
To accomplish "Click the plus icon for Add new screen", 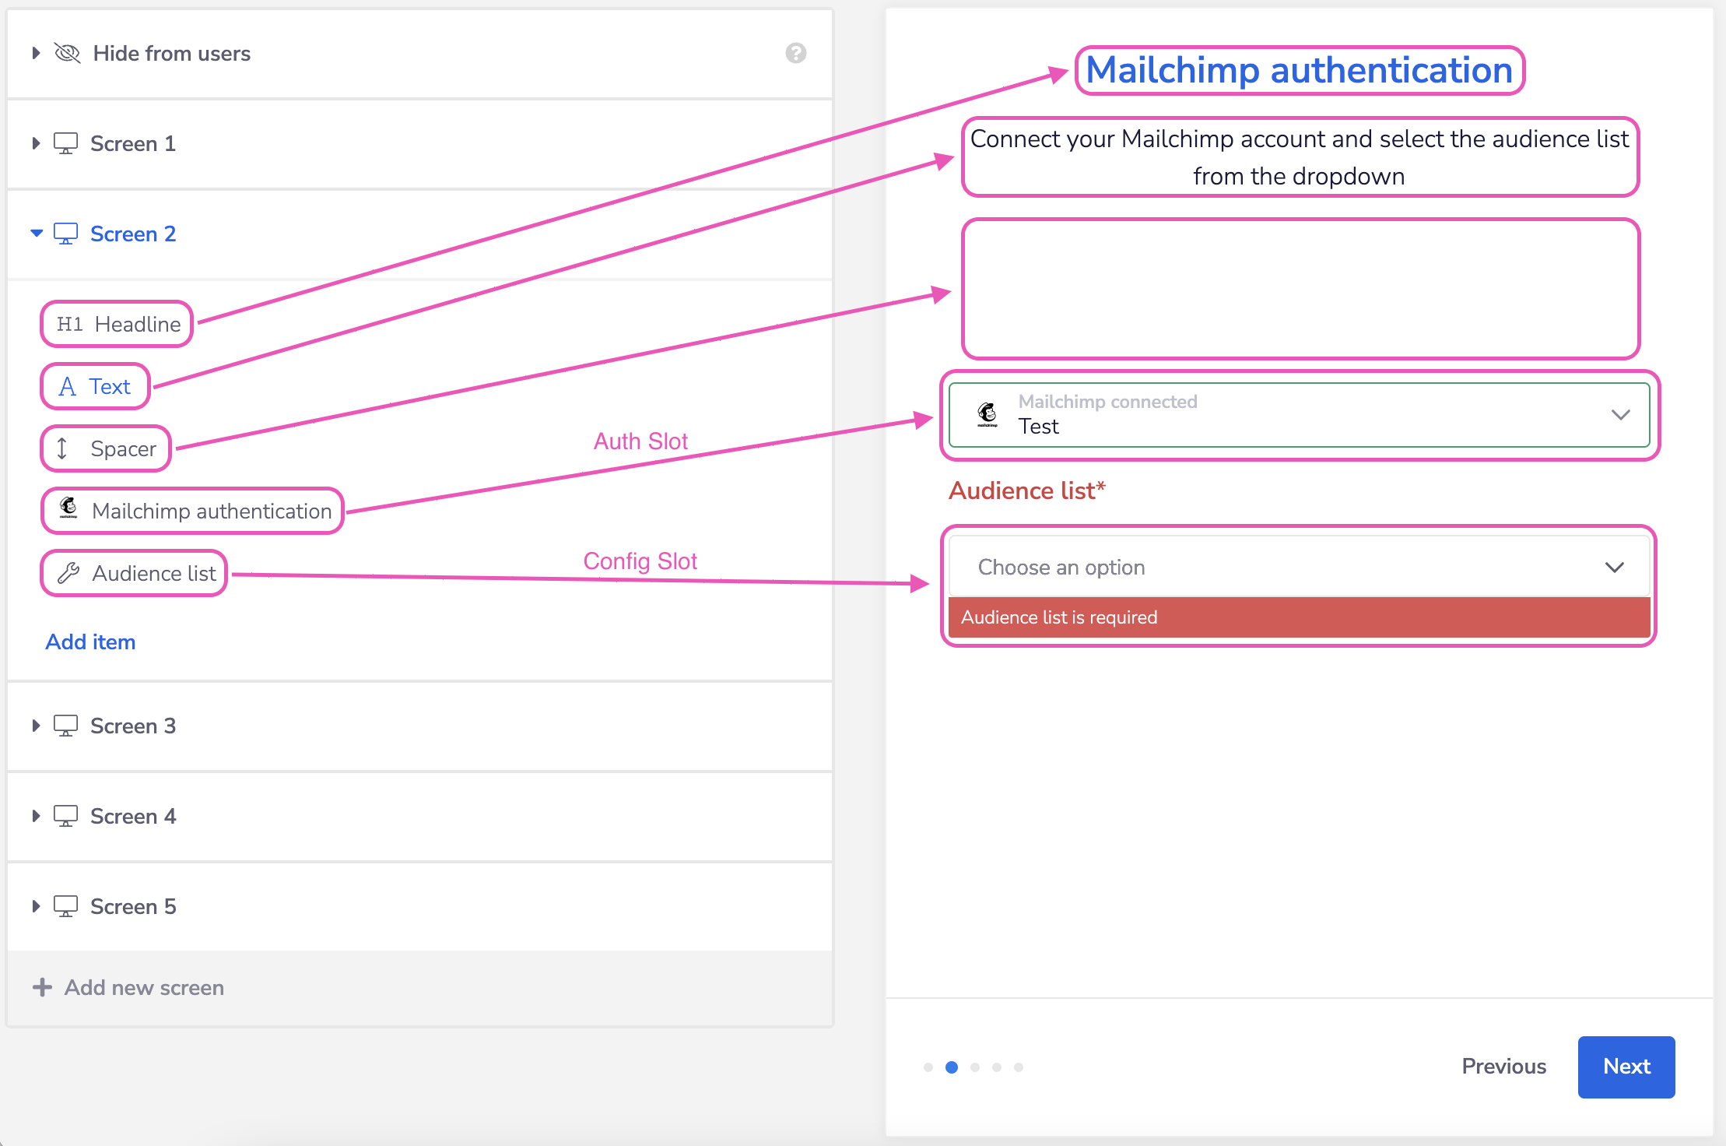I will (x=42, y=987).
